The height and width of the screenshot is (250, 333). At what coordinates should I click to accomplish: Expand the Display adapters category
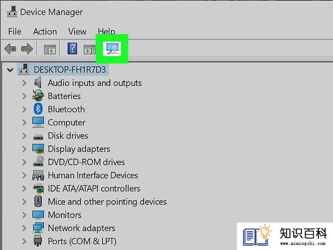24,149
